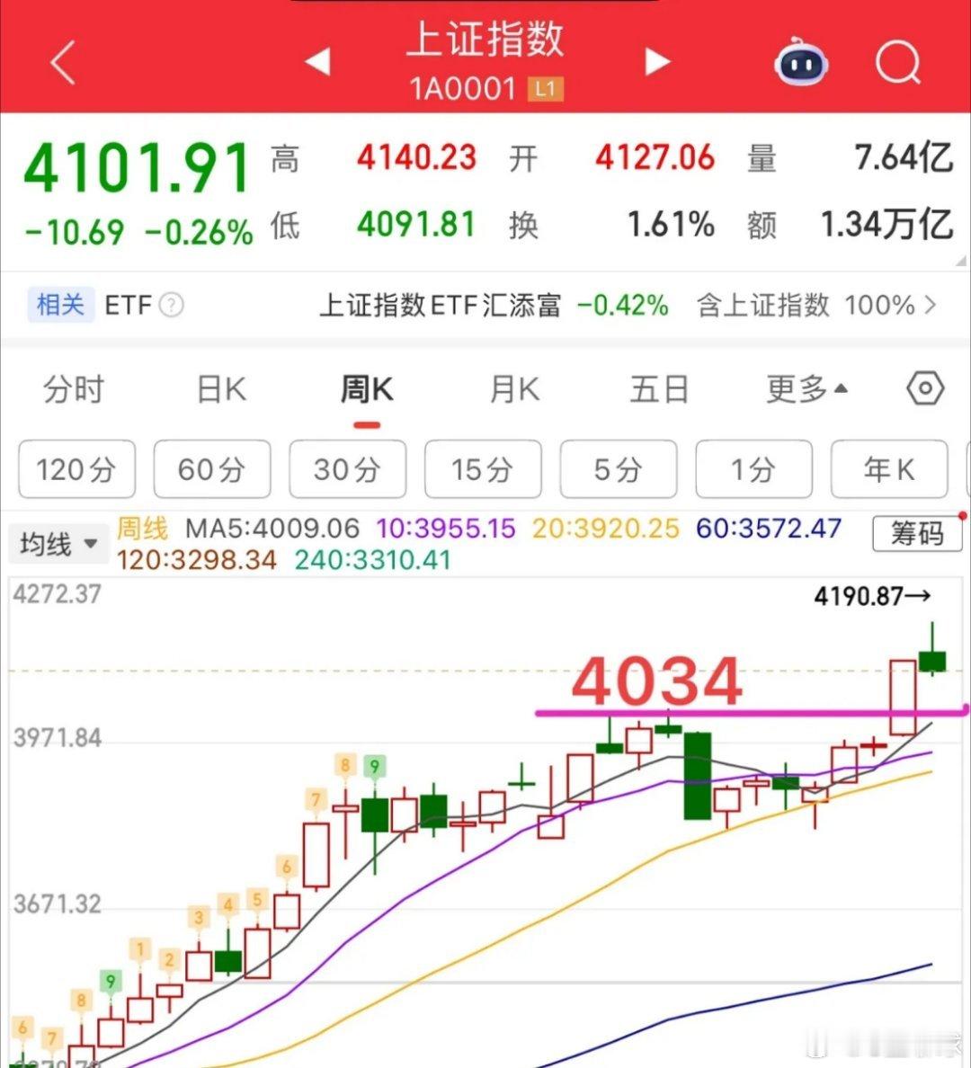Tap the turnover rate 1.61%
The width and height of the screenshot is (971, 1068).
coord(672,224)
